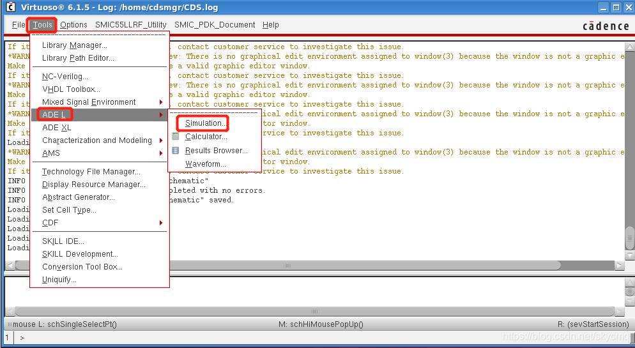Screen dimensions: 635x348
Task: Click the Results Browser icon in submenu
Action: [x=175, y=151]
